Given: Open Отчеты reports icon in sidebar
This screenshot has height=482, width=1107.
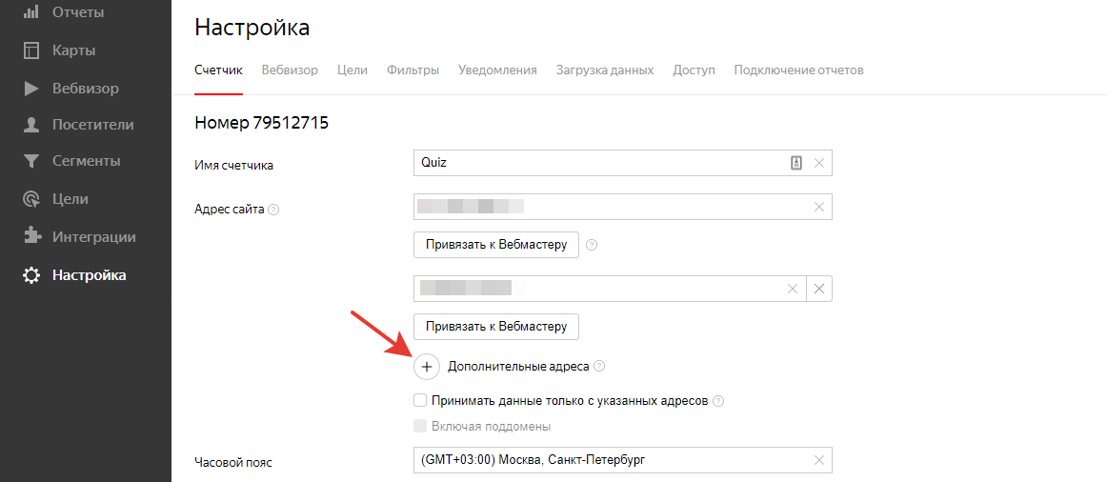Looking at the screenshot, I should pos(31,12).
